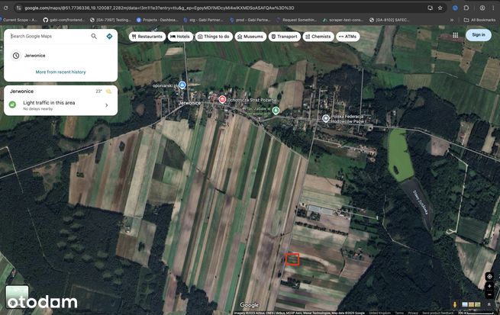Click the search magnifier icon
This screenshot has width=500, height=315.
[94, 37]
